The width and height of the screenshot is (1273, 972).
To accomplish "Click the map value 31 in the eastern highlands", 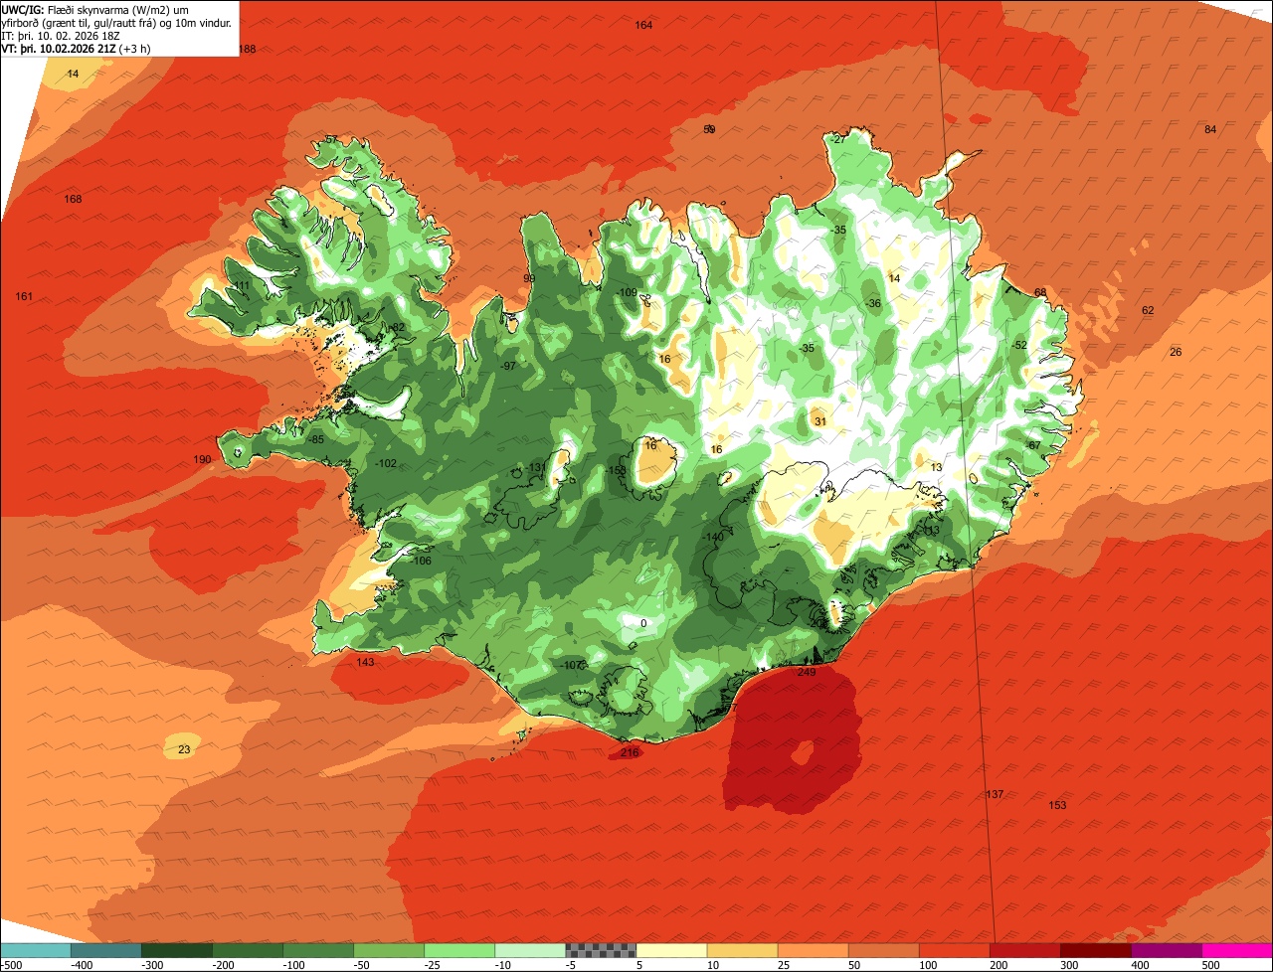I will click(820, 421).
